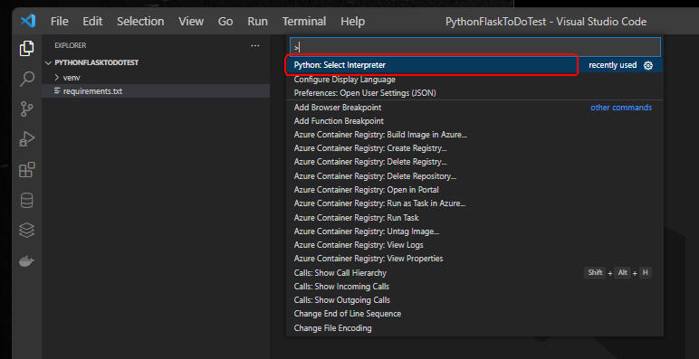Choose Azure Container Registry: Run as Task in Azure
699x359 pixels.
tap(474, 203)
